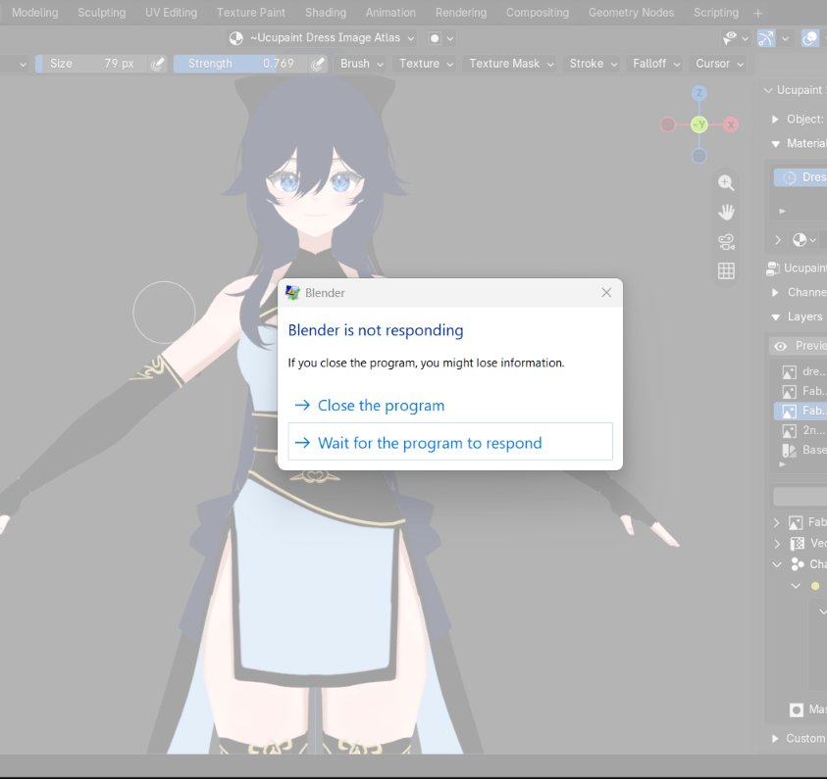Open the Modeling workspace tab

(34, 13)
